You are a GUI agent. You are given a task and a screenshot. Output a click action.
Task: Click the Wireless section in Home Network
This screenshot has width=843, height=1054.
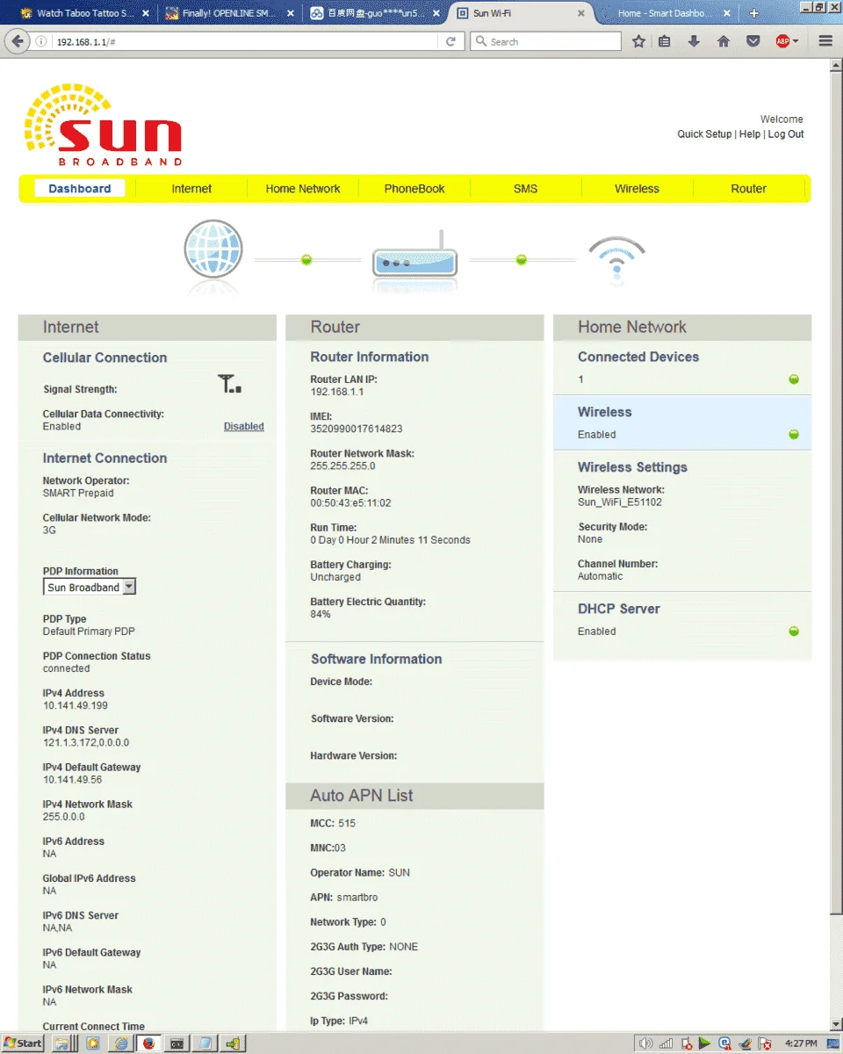pyautogui.click(x=682, y=422)
